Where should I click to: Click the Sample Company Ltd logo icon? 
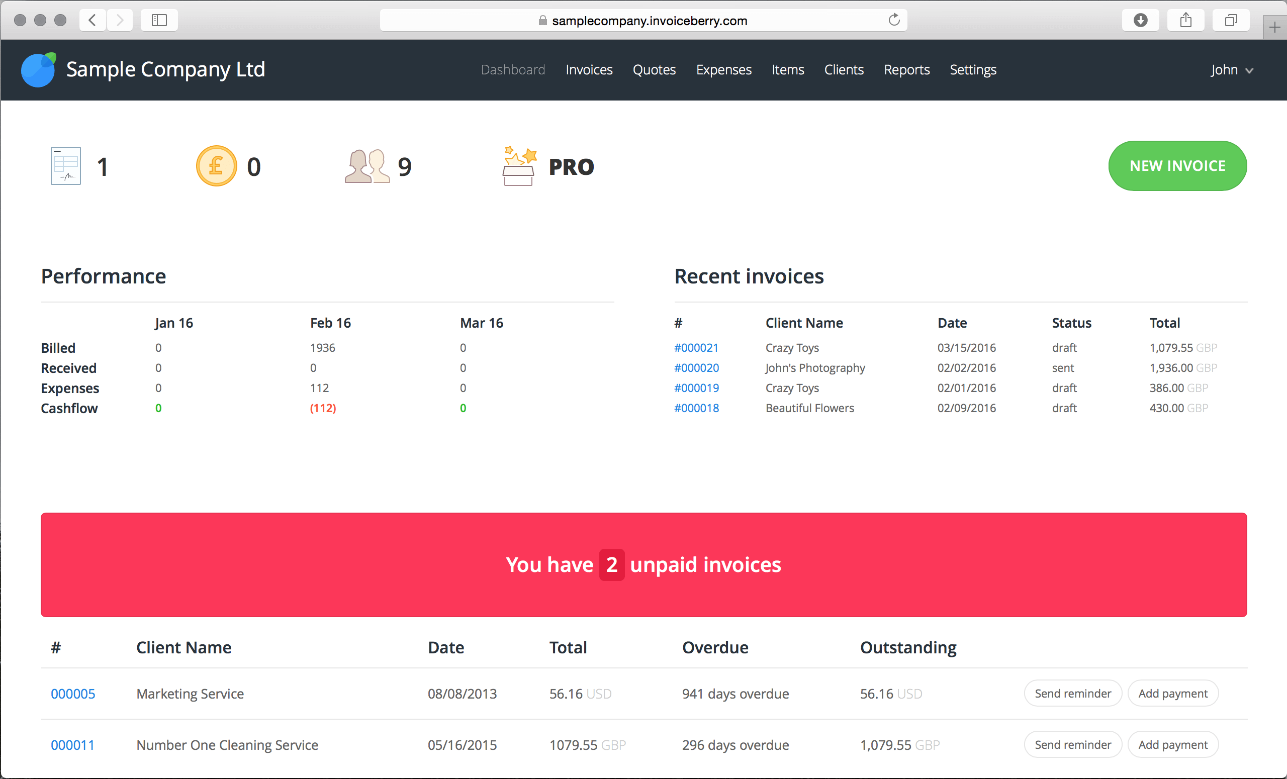point(39,70)
